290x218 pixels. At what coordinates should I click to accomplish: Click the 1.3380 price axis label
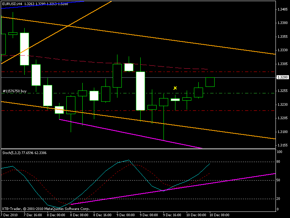pyautogui.click(x=283, y=23)
